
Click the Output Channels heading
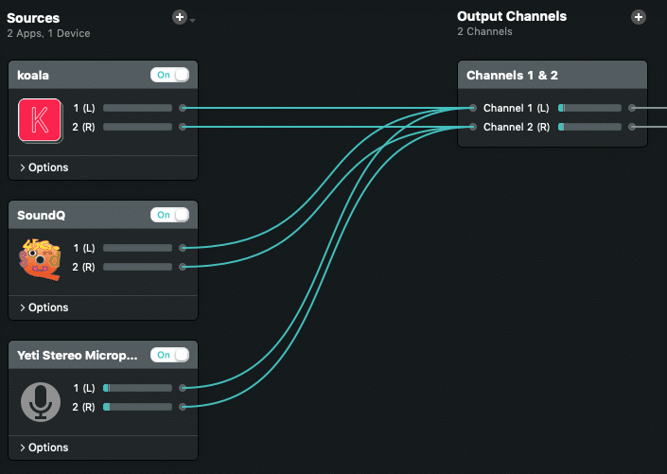512,16
